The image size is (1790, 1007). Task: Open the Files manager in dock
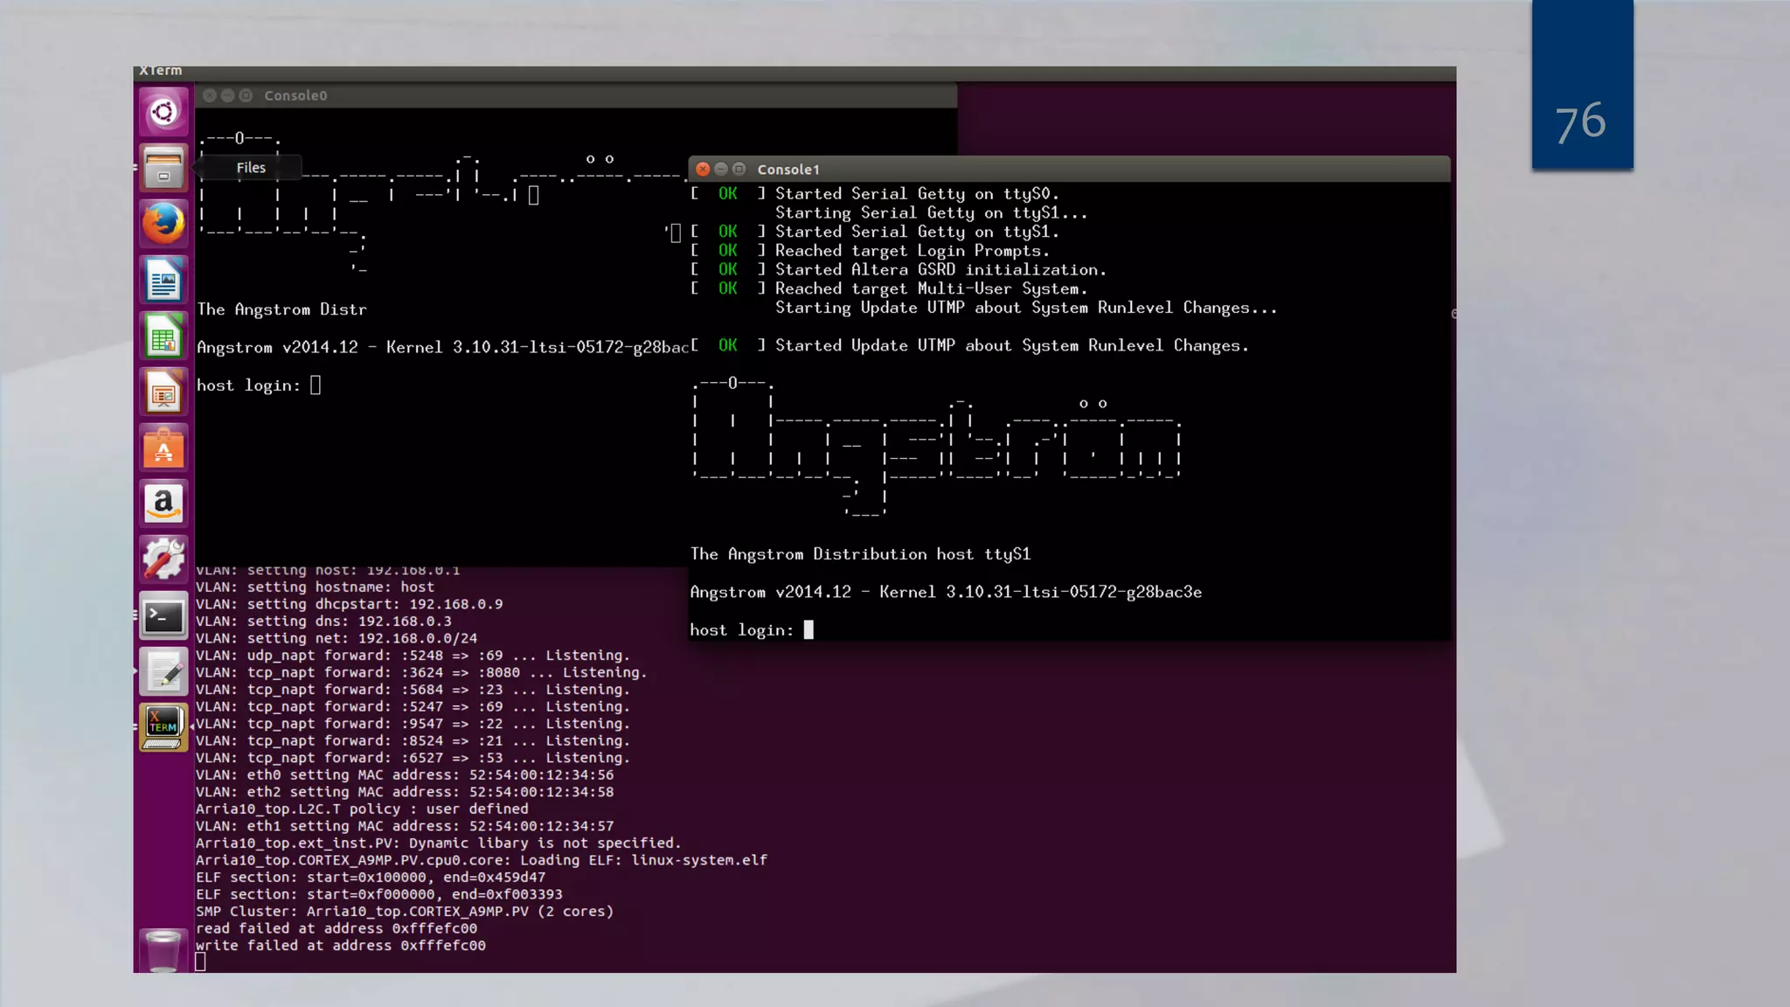coord(163,168)
